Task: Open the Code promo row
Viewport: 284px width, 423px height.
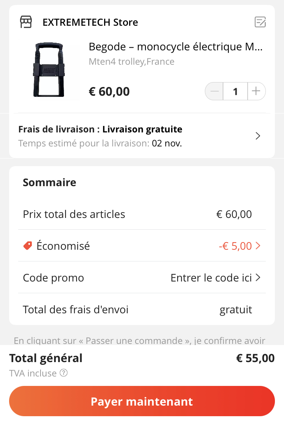Action: pyautogui.click(x=142, y=277)
